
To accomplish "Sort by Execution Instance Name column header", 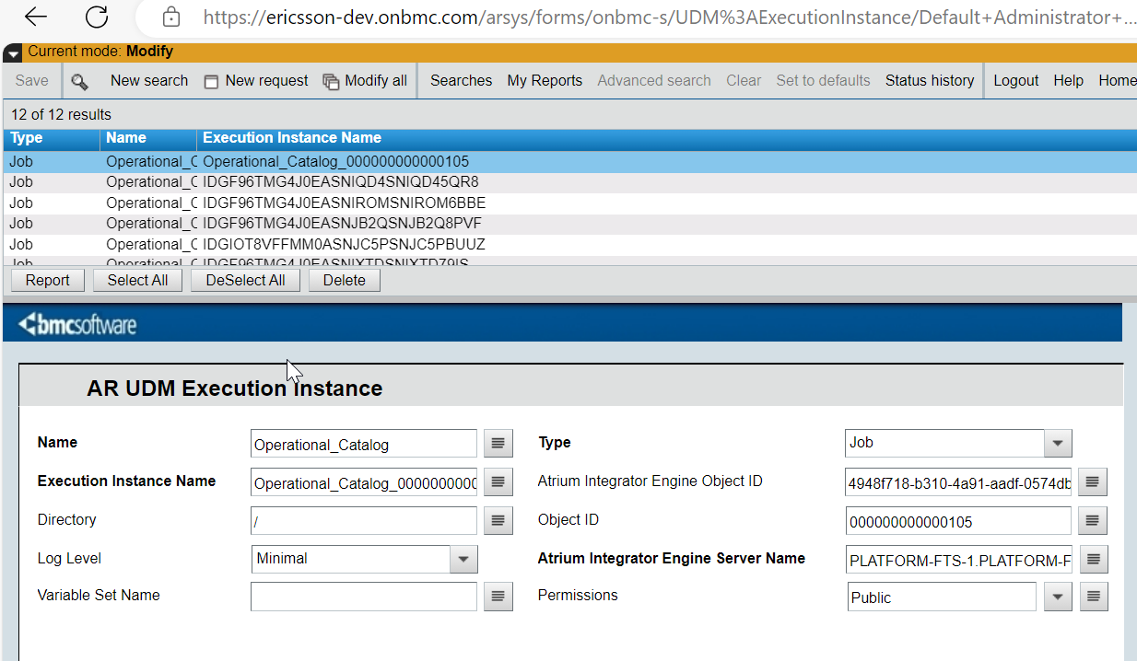I will coord(667,138).
